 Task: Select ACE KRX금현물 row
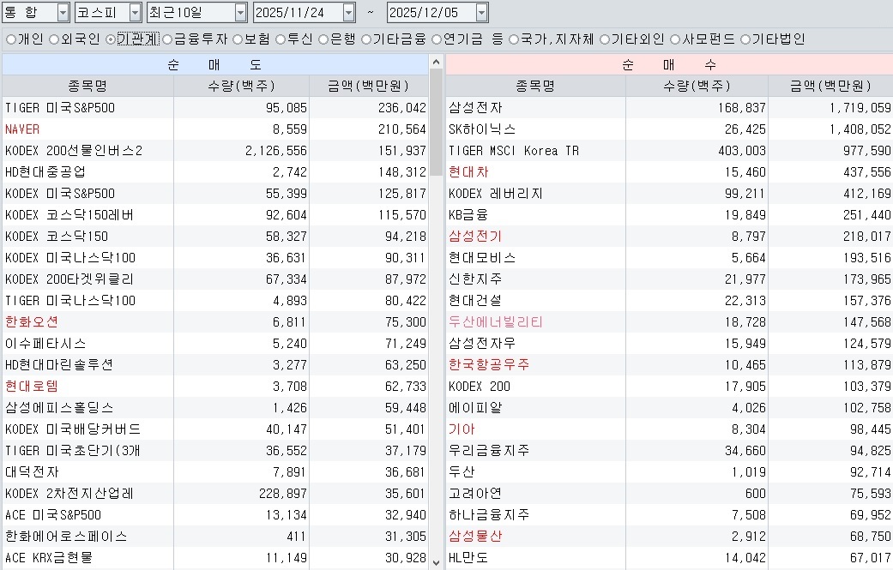pyautogui.click(x=215, y=558)
